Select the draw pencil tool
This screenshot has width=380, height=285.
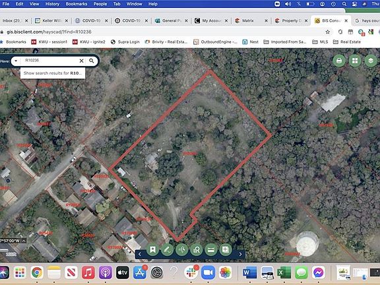(x=167, y=249)
